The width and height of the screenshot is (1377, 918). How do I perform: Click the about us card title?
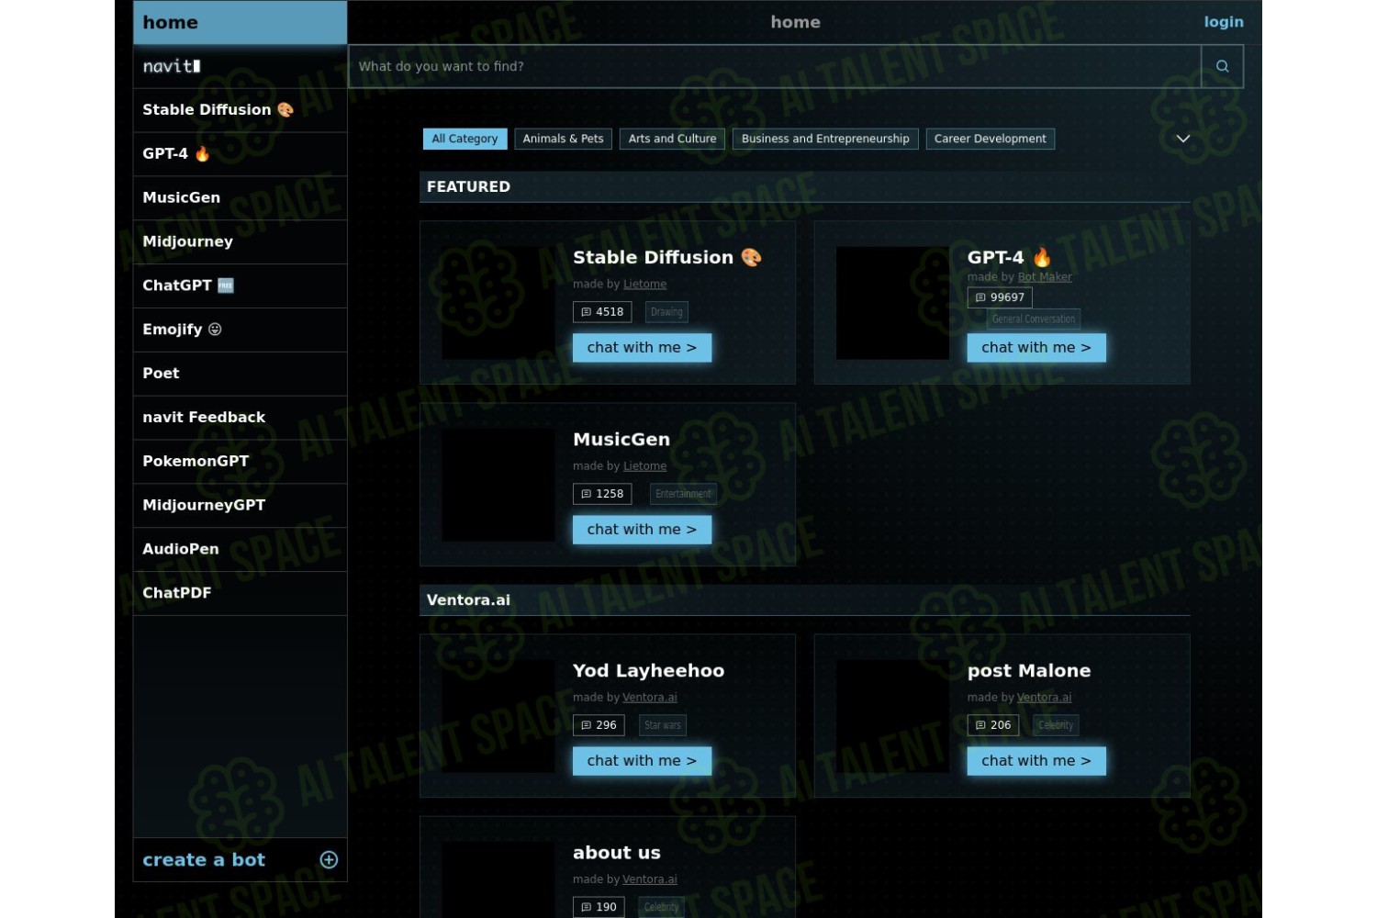[x=617, y=853]
